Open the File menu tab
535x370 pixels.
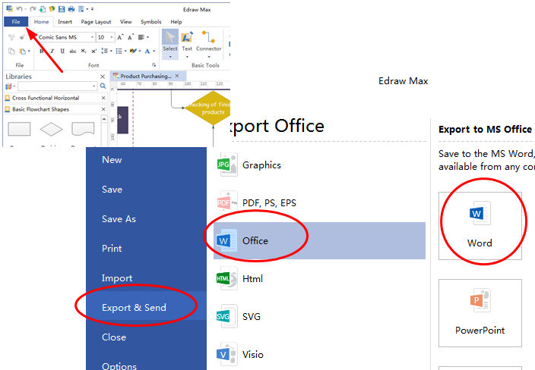(x=16, y=22)
